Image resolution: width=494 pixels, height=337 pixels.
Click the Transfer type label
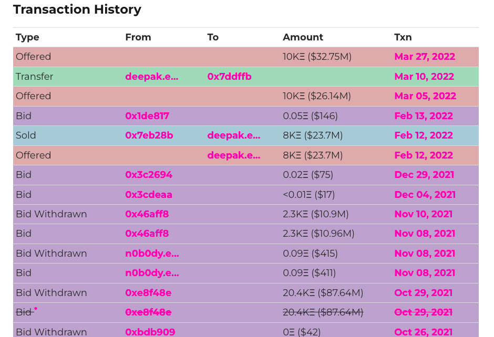click(34, 77)
